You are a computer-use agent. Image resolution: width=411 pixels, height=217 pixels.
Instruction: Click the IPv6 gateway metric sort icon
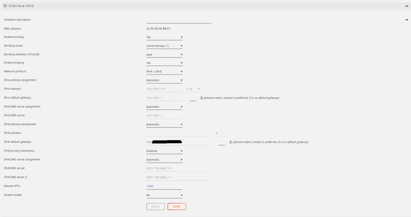[231, 142]
